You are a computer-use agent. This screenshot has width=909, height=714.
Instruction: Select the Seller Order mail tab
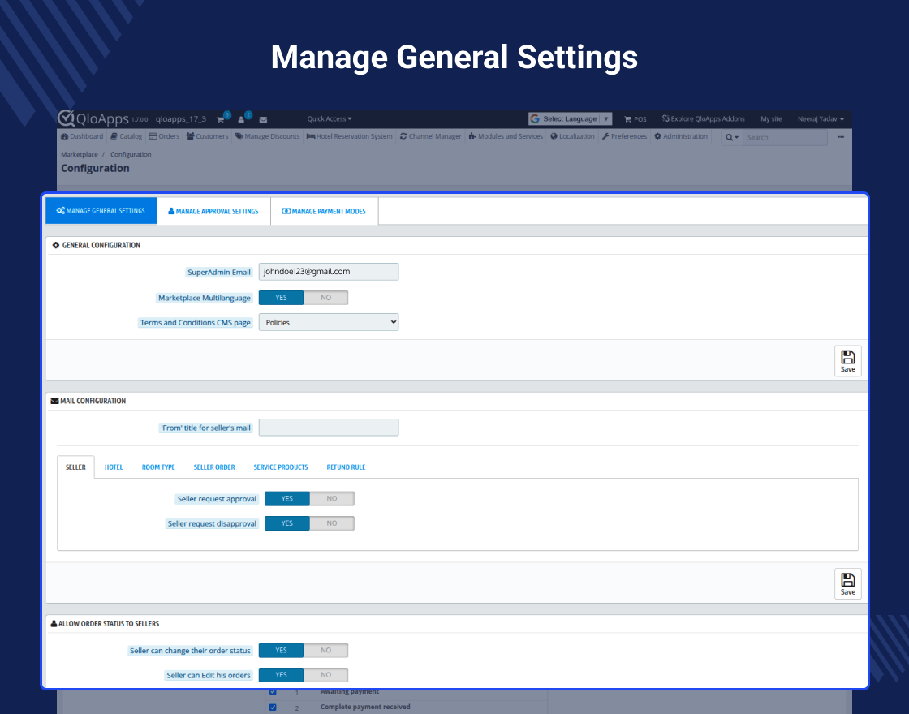(214, 467)
